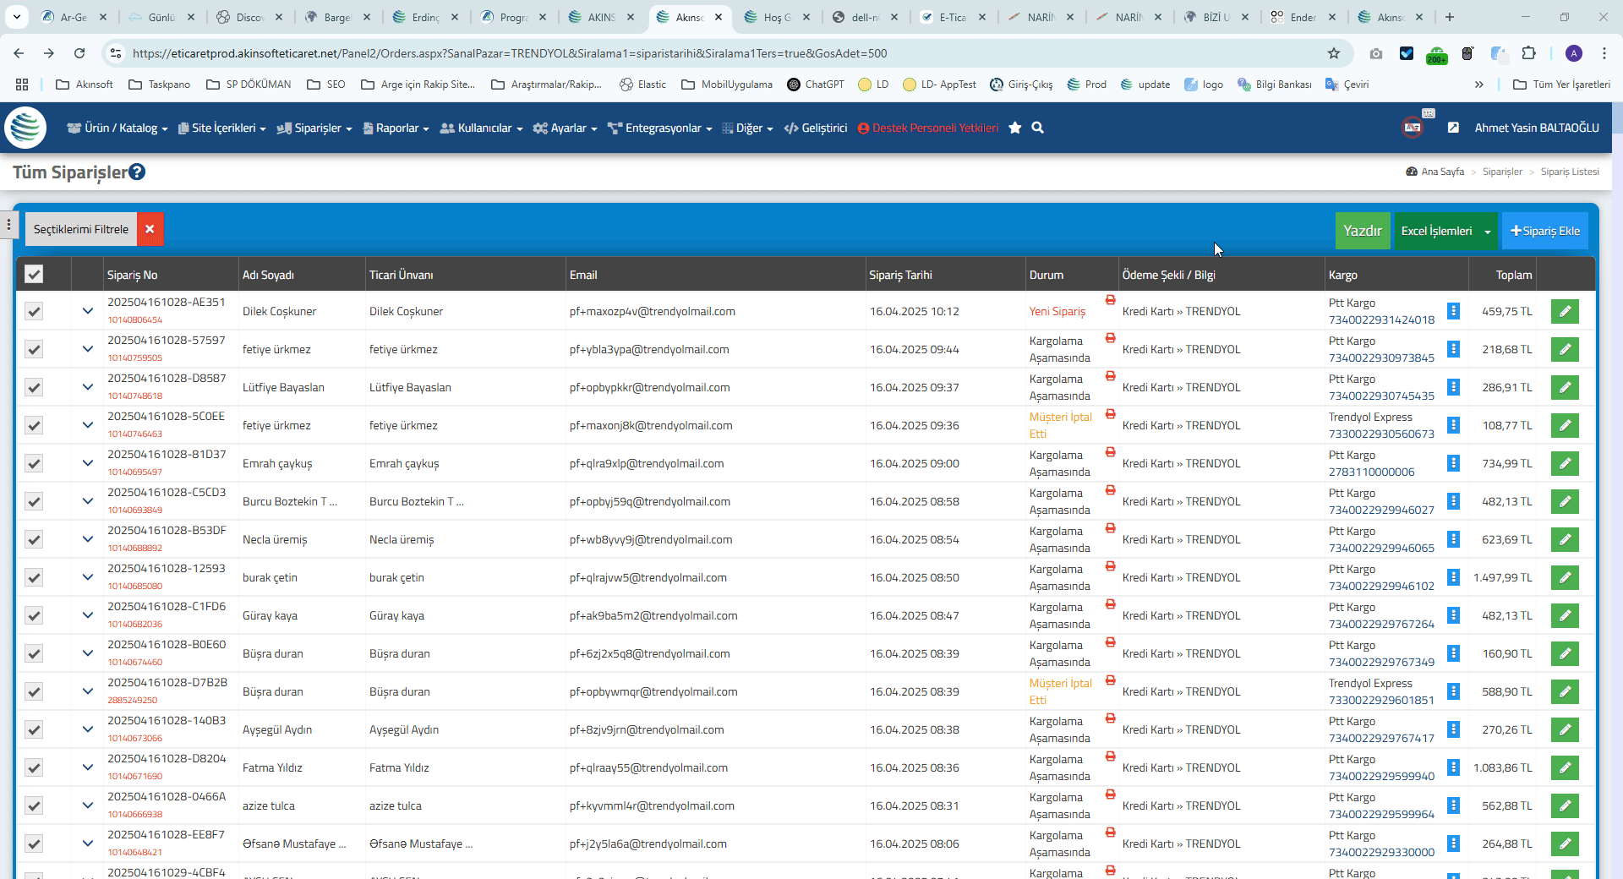Click the Sipariş Ekle button
Screen dimensions: 1623x879
point(1544,231)
